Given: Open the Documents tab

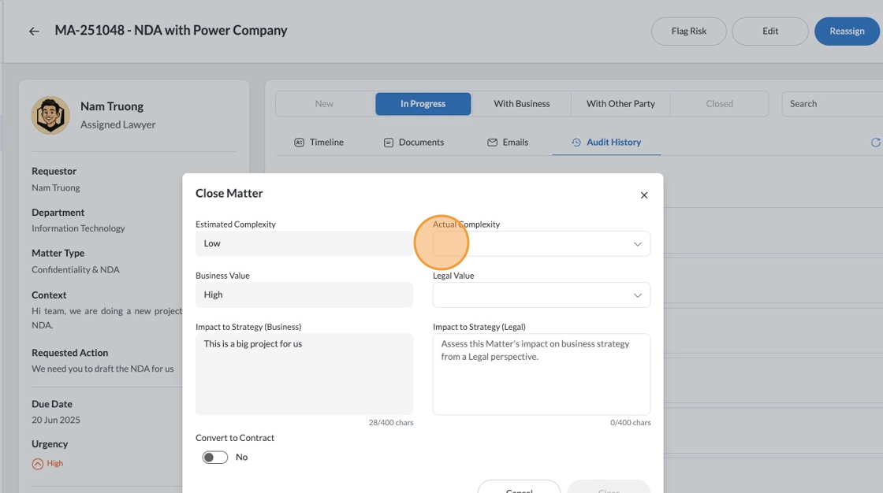Looking at the screenshot, I should click(413, 143).
